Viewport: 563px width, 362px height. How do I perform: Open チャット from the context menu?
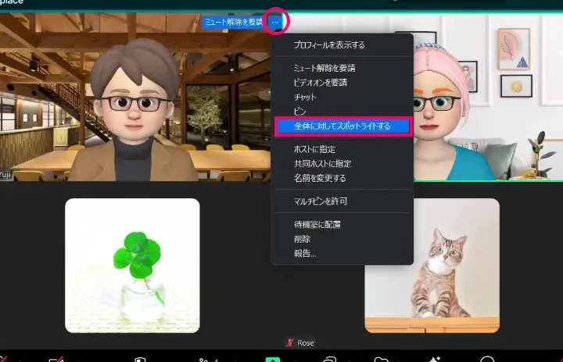pos(305,97)
